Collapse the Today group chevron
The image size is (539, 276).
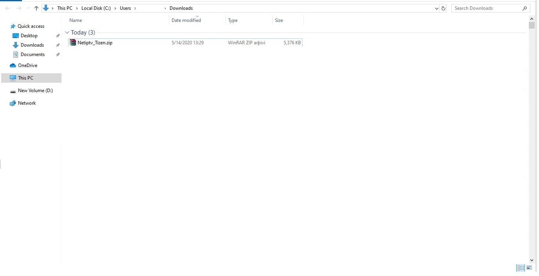(67, 33)
